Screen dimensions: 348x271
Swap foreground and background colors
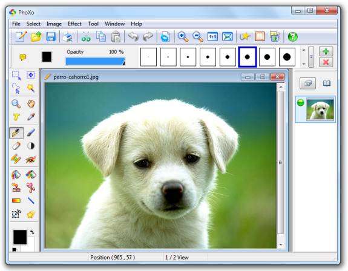tap(32, 232)
